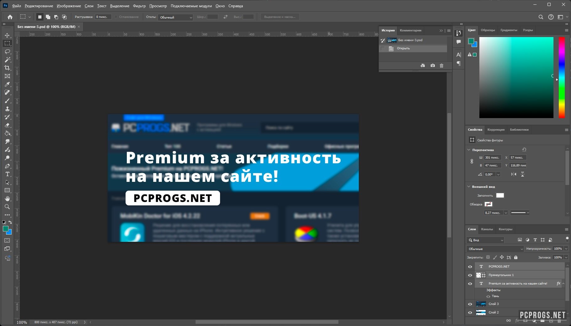Create new snapshot in History panel
571x326 pixels.
pos(433,66)
